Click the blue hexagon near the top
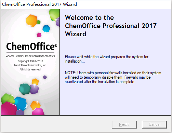172x133 pixels. click(46, 28)
